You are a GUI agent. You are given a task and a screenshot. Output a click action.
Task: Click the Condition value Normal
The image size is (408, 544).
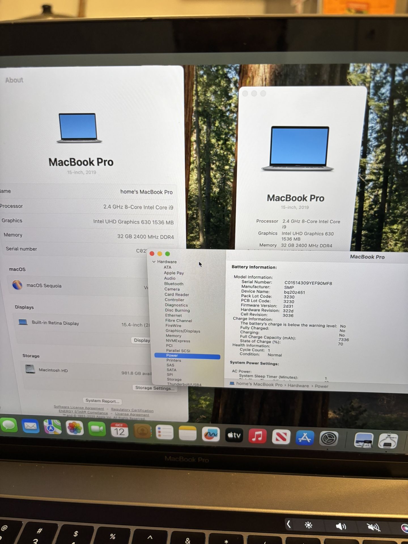(x=275, y=355)
